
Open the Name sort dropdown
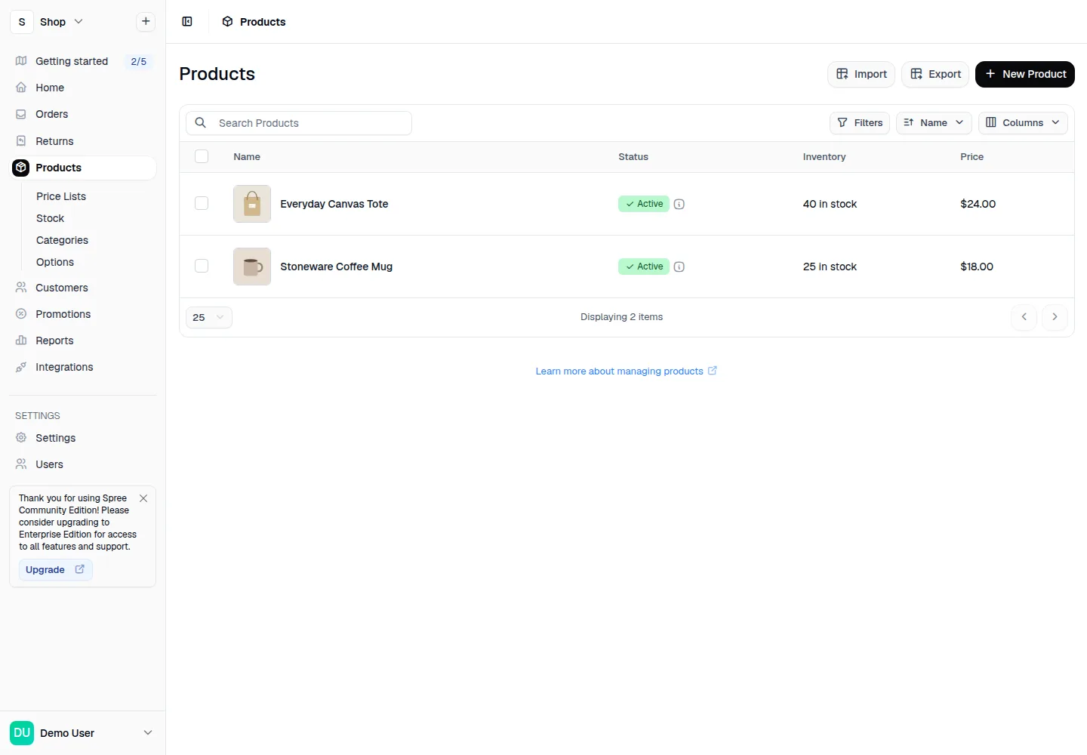click(934, 122)
